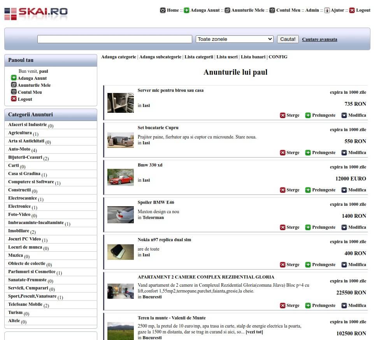379x340 pixels.
Task: Open Adauga categorie admin menu item
Action: coord(119,57)
